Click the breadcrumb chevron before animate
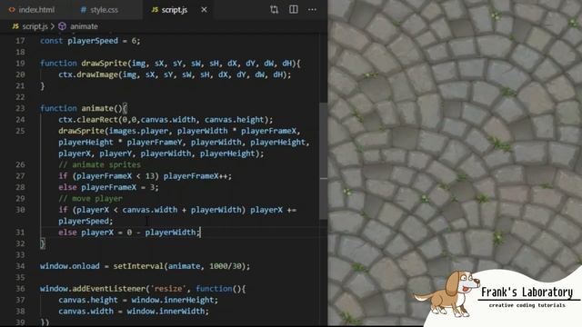582x327 pixels. [x=53, y=26]
